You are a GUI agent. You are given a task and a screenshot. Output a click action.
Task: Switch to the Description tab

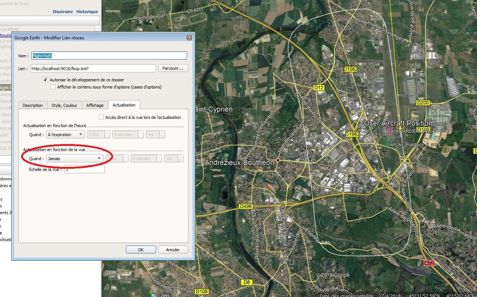point(33,105)
